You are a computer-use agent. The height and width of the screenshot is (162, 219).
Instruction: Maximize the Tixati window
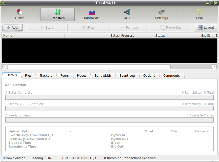point(212,3)
